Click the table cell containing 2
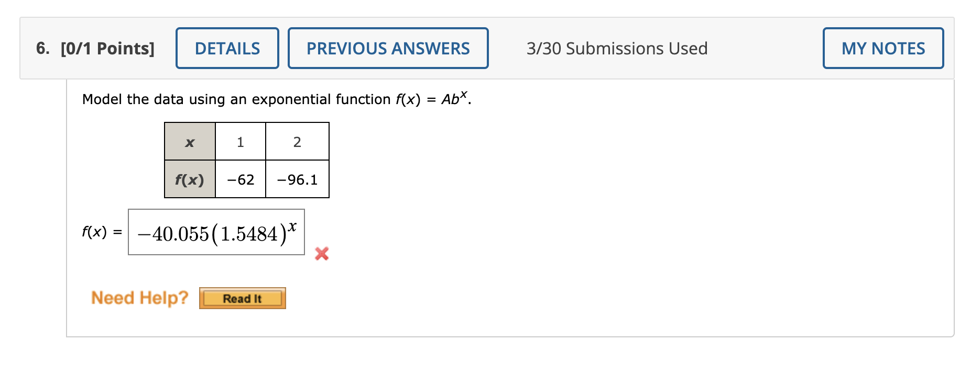The image size is (960, 386). coord(297,141)
